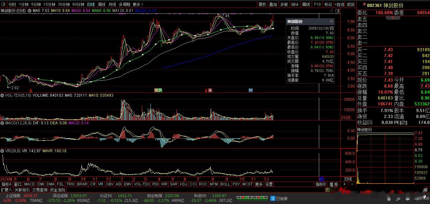Select 30分钟 period

point(64,4)
